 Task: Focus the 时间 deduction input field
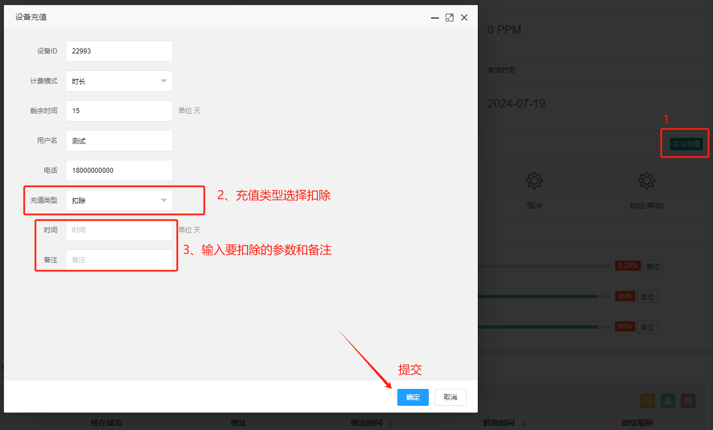coord(119,230)
